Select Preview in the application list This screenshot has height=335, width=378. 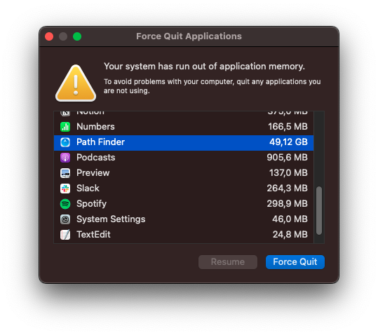tap(184, 173)
